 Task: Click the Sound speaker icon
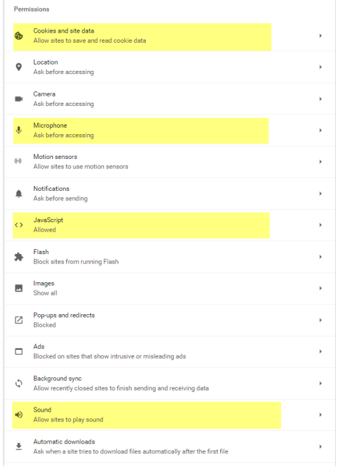click(18, 414)
